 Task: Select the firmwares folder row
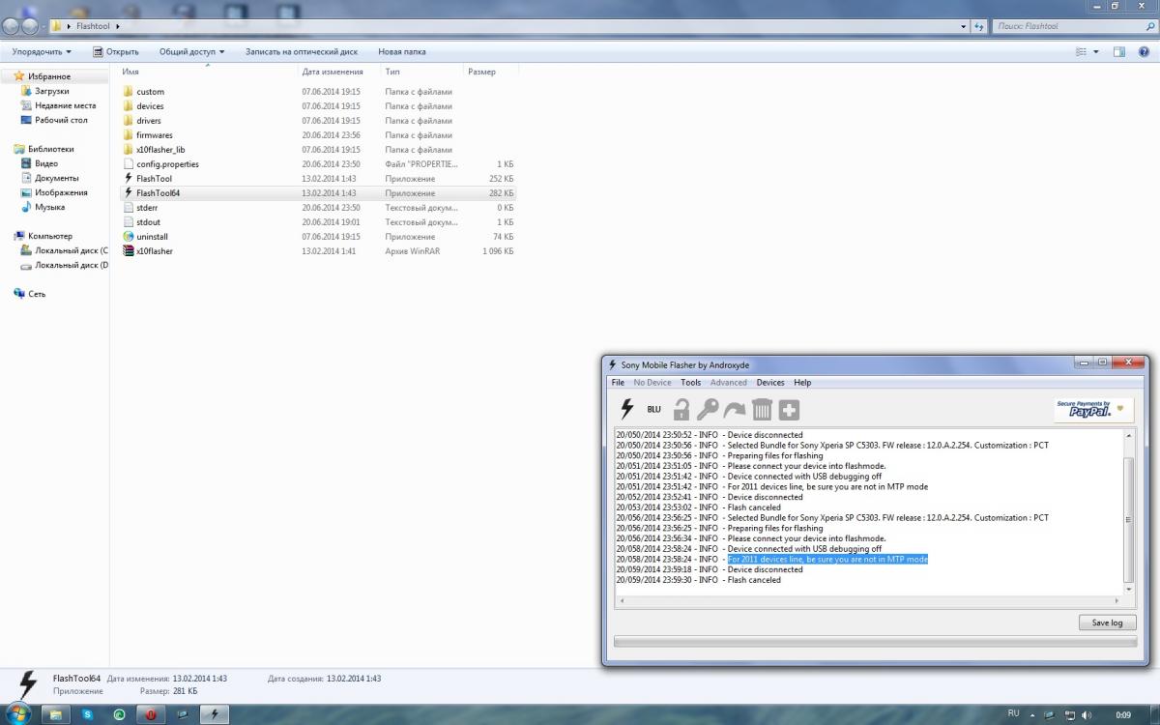(x=318, y=135)
